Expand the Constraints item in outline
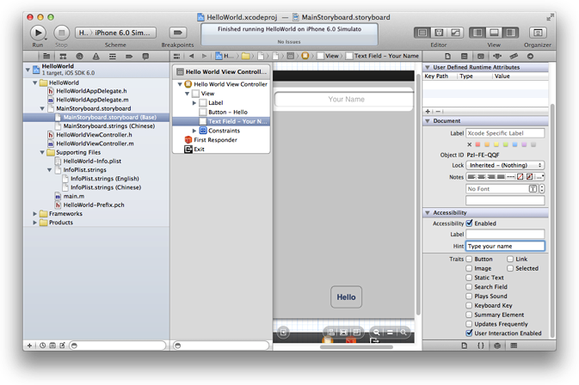579x385 pixels. tap(194, 131)
